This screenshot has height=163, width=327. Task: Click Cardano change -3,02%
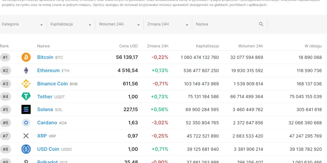pyautogui.click(x=160, y=123)
